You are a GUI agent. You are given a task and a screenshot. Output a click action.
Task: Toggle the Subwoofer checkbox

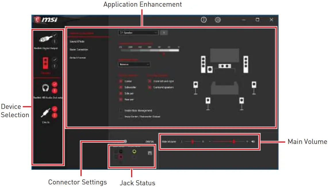point(121,87)
